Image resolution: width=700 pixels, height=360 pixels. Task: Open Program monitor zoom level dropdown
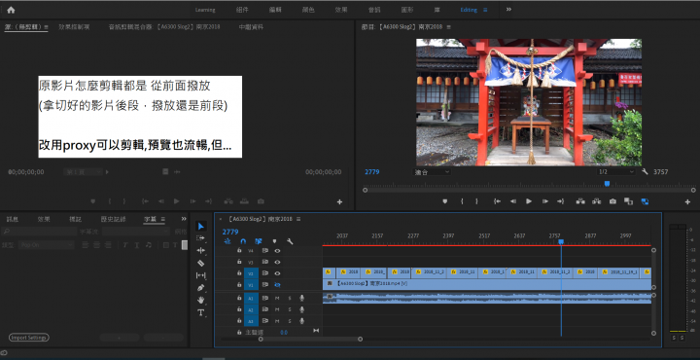click(x=432, y=172)
